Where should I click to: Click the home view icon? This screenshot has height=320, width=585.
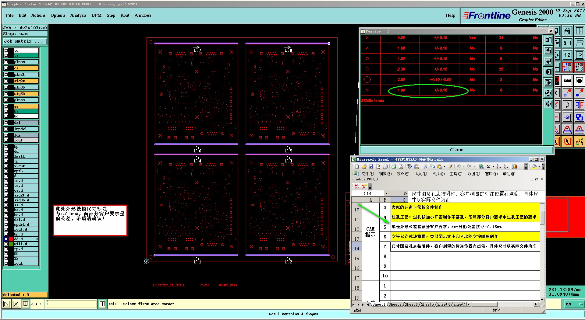[567, 31]
